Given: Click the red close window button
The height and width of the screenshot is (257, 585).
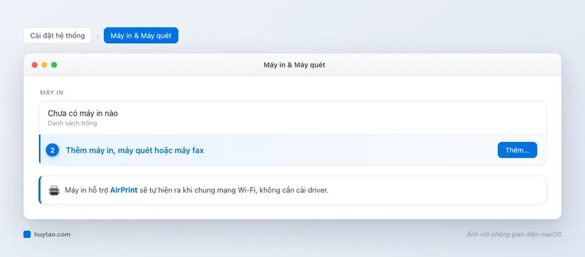Looking at the screenshot, I should tap(35, 65).
